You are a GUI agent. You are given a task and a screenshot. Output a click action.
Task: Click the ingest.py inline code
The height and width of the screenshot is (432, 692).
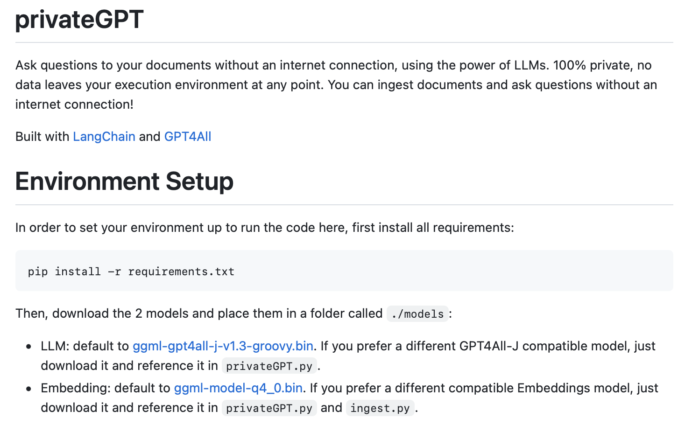[380, 408]
